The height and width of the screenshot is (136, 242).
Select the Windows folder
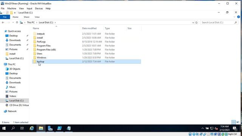click(41, 58)
